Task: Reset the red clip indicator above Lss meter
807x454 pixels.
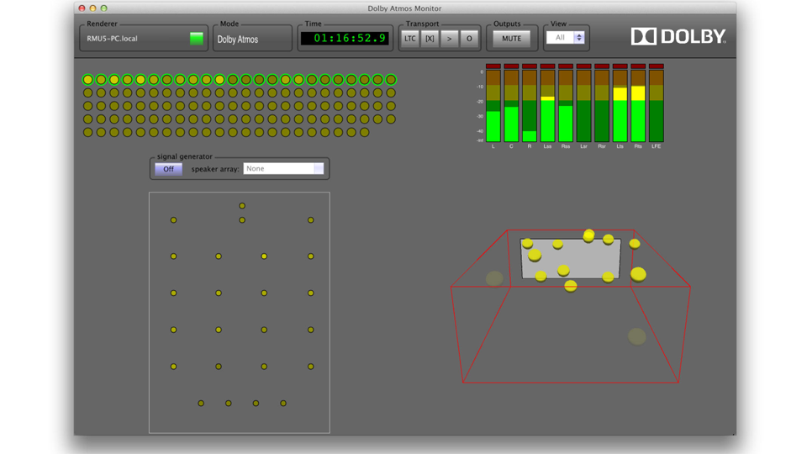Action: tap(547, 66)
